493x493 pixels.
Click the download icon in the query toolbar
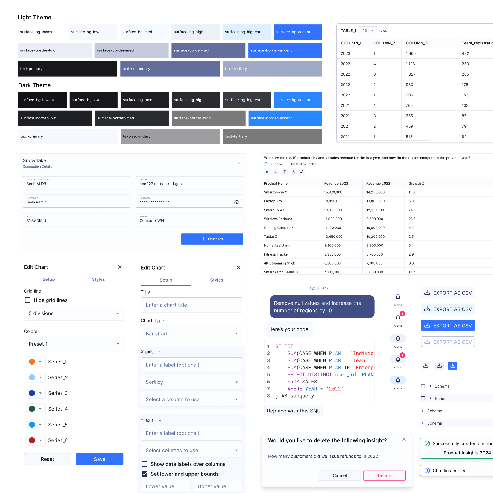(293, 172)
